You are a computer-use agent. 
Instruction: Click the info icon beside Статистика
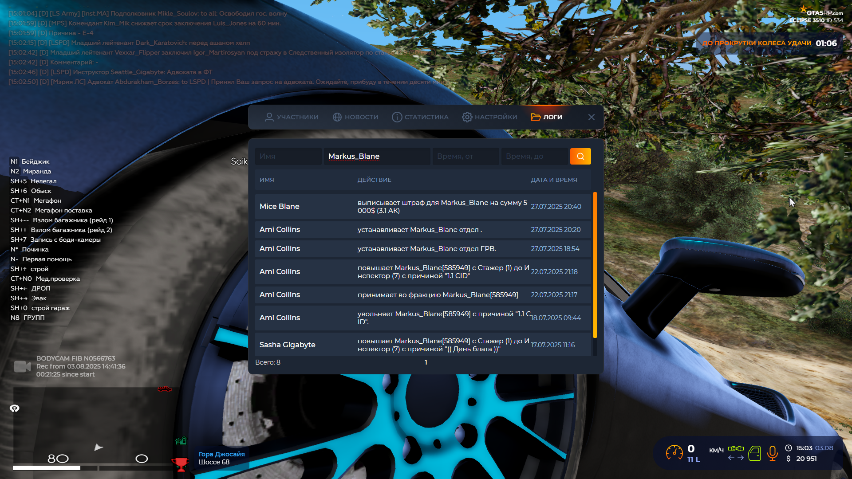pos(397,117)
